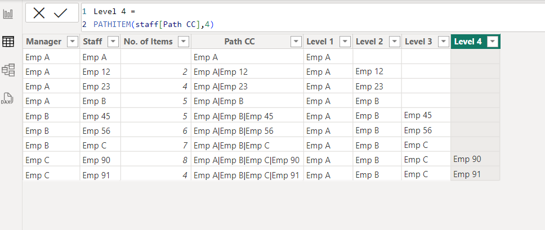The height and width of the screenshot is (230, 545).
Task: Select Path CC cell 'Emp A|Emp 12'
Action: tap(247, 72)
